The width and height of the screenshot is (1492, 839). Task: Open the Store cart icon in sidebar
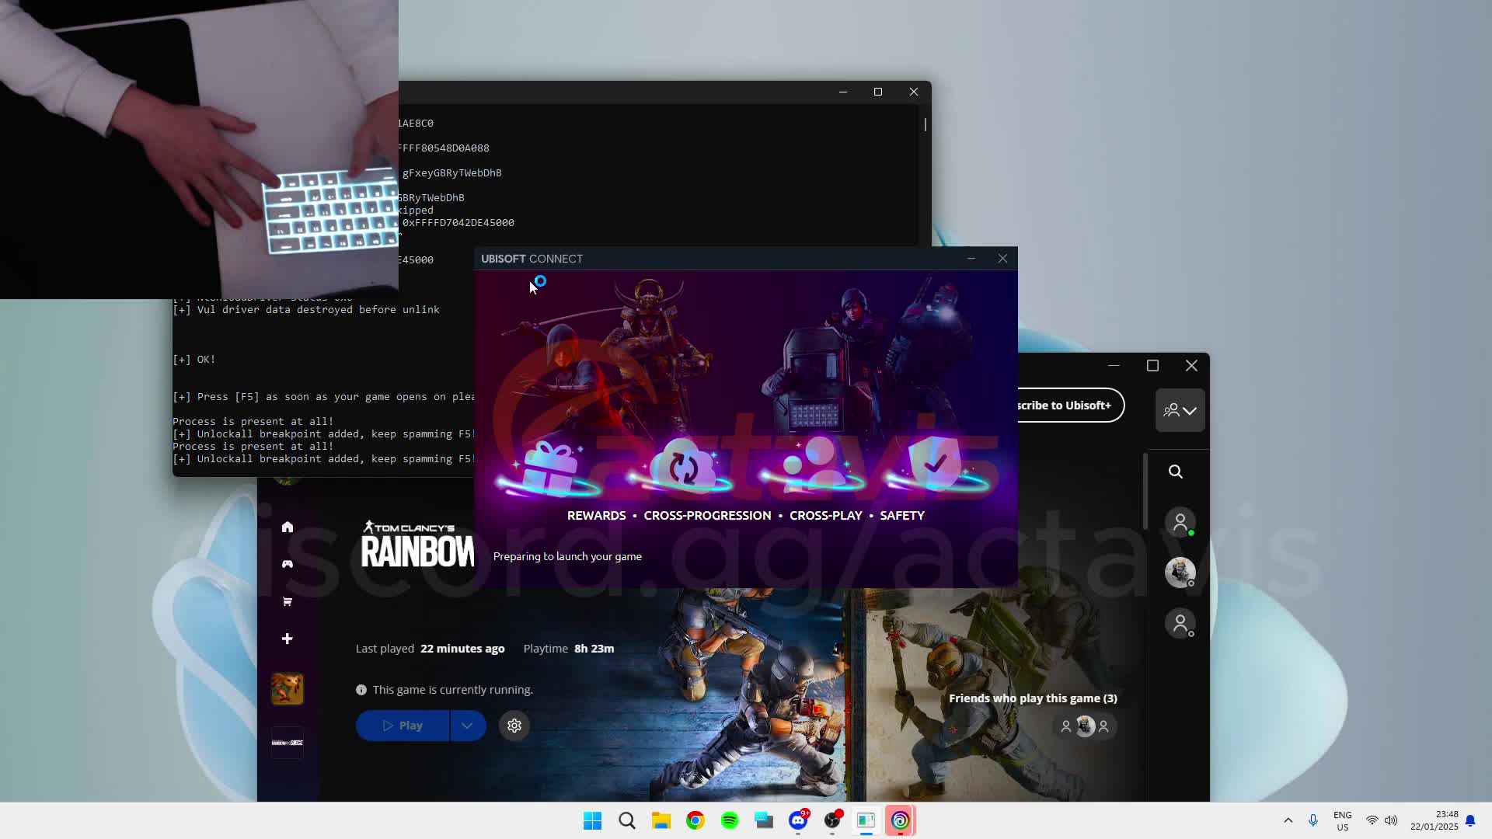[x=287, y=601]
